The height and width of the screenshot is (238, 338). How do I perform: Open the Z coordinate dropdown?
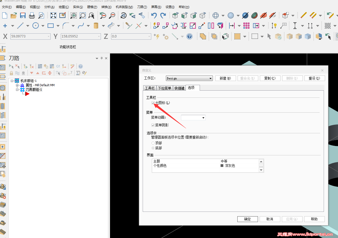(149, 36)
